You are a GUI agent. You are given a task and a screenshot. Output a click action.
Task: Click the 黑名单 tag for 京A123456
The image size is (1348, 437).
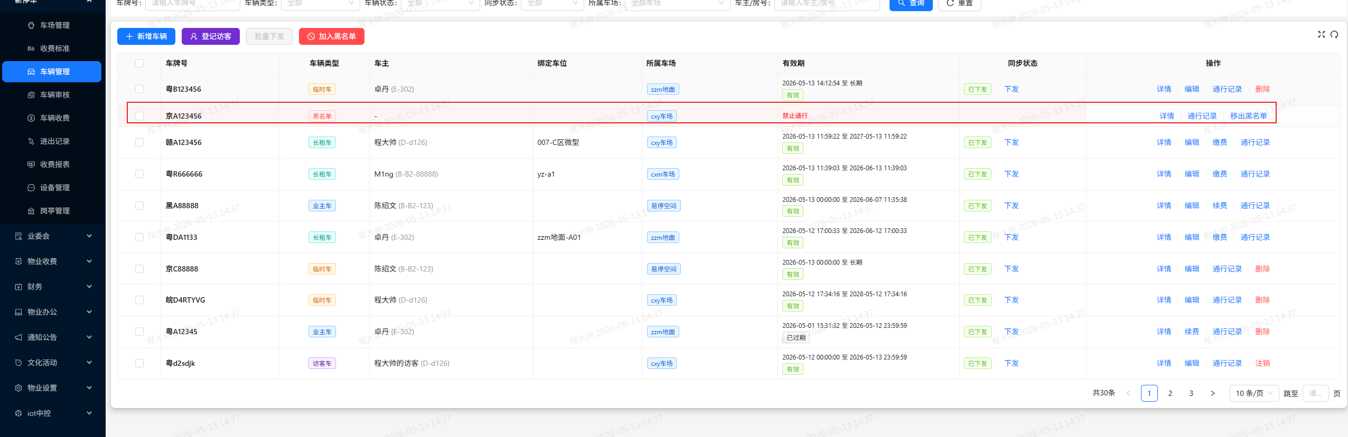tap(322, 116)
